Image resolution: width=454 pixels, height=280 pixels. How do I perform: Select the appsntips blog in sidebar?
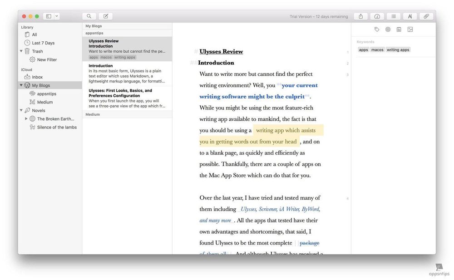coord(47,93)
